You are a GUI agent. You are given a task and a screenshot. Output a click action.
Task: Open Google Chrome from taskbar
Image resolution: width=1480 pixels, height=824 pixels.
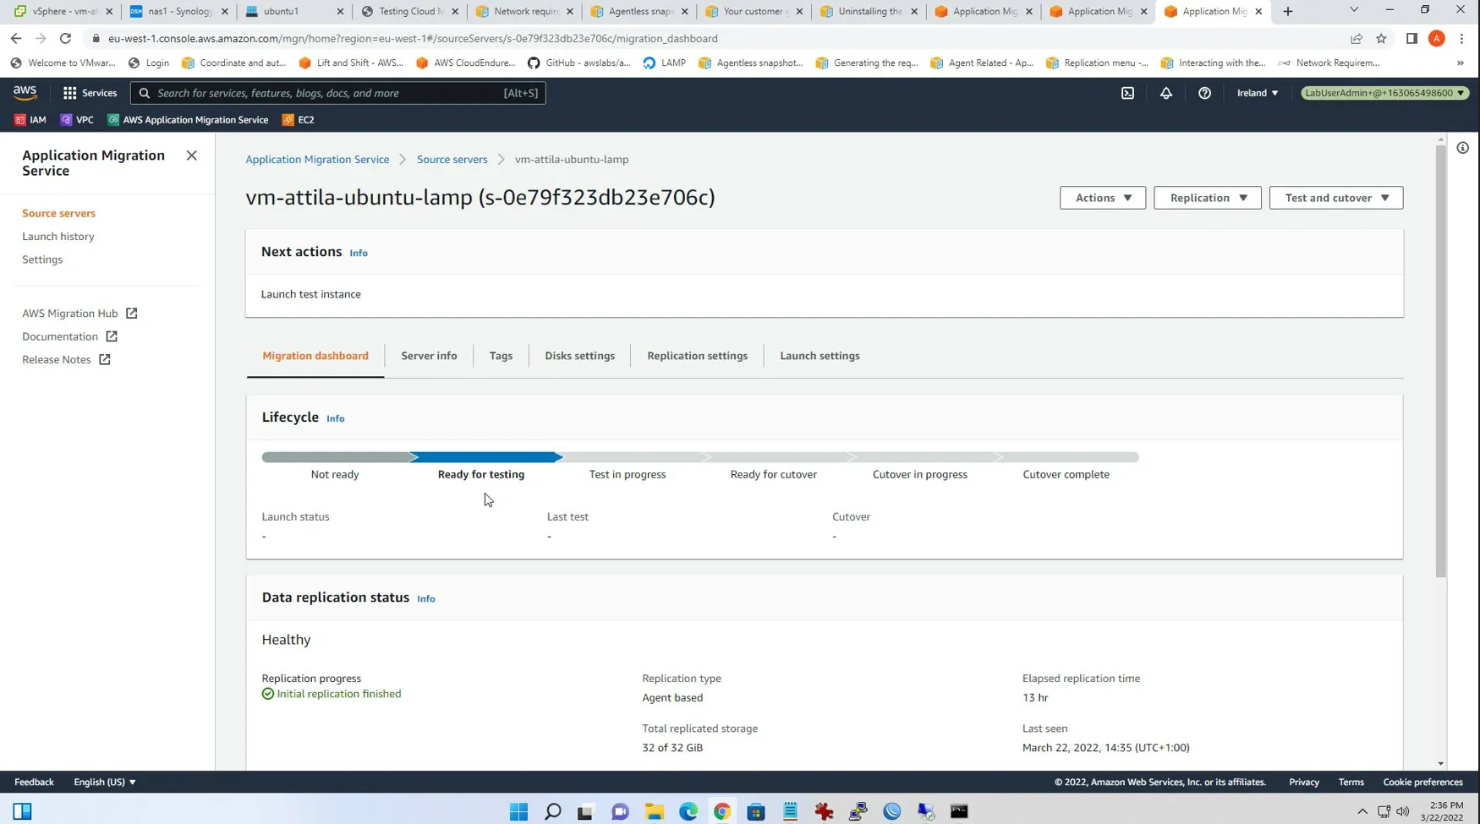coord(721,811)
